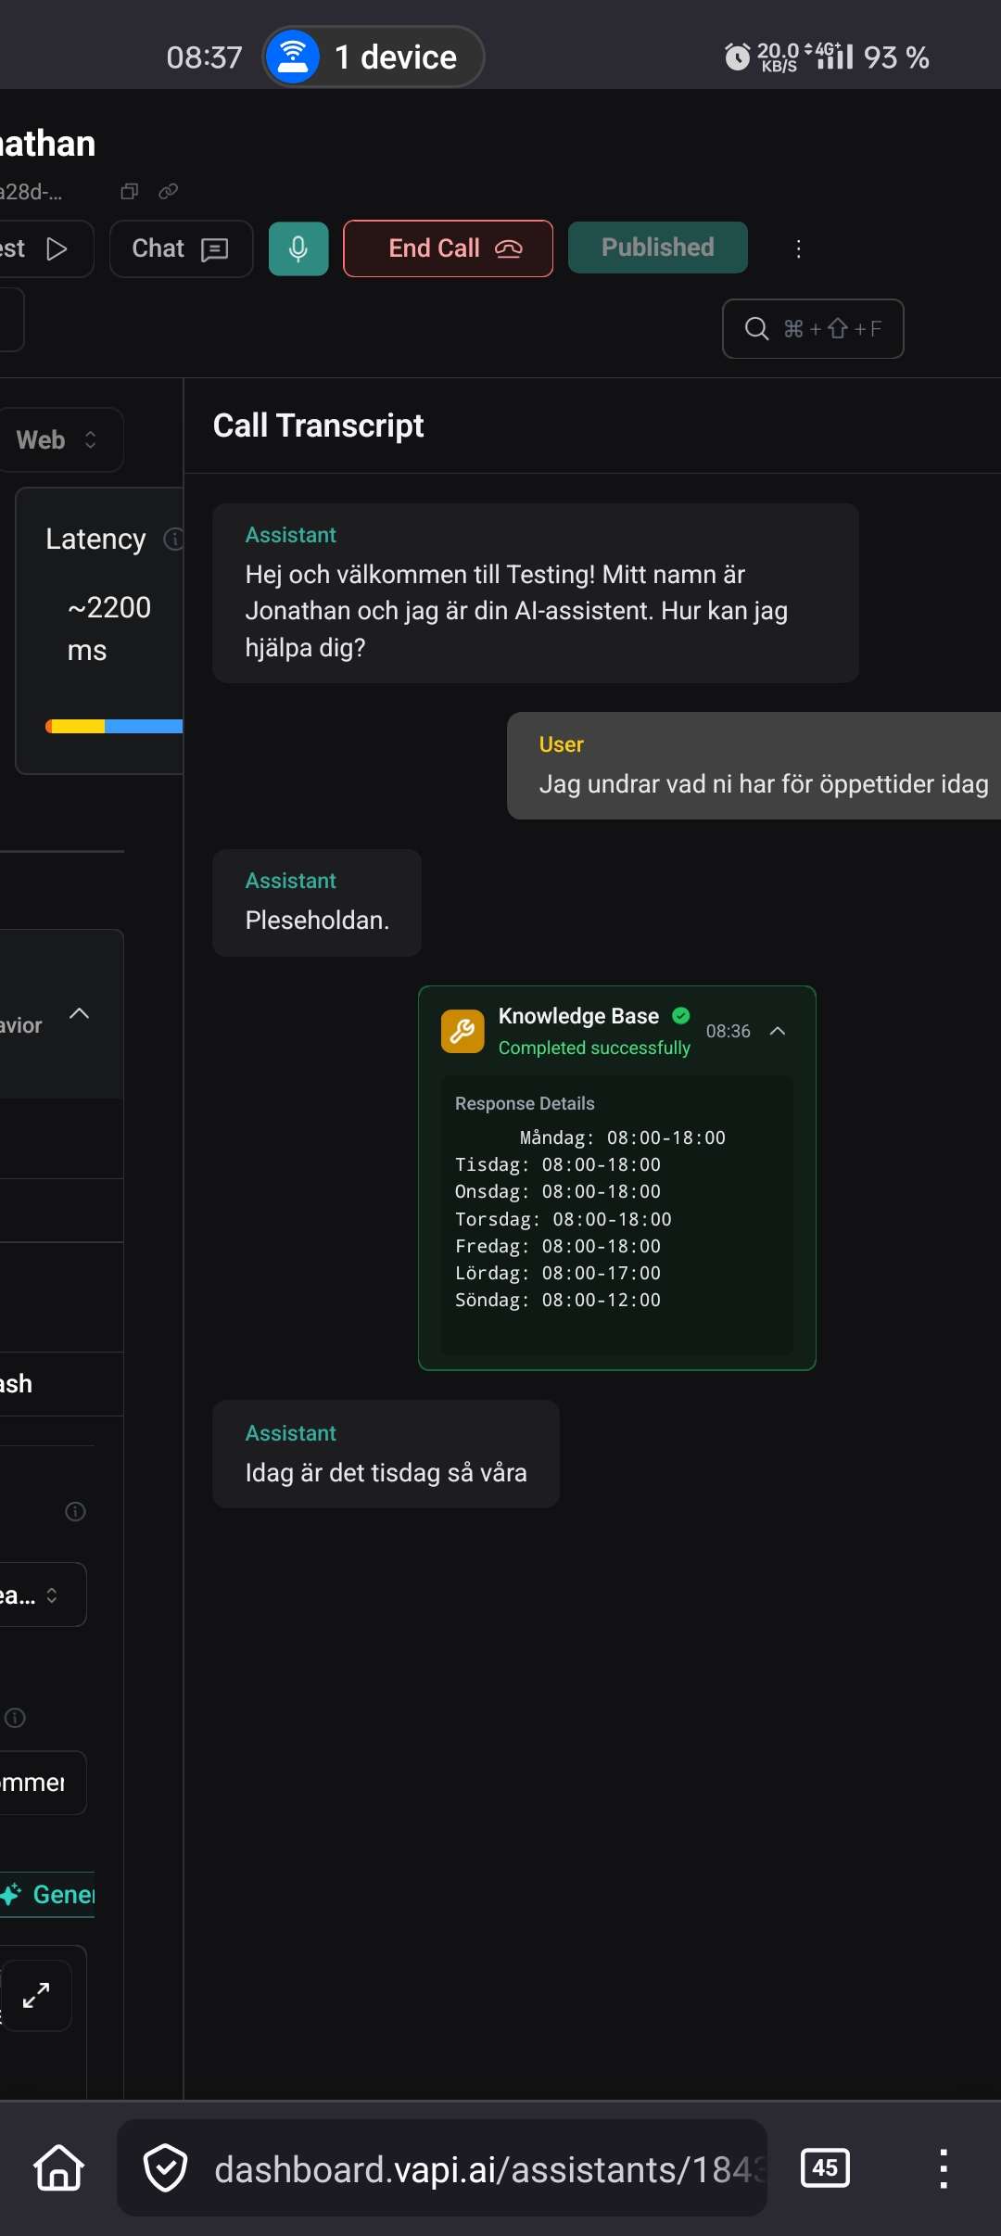1001x2236 pixels.
Task: Open the tab switcher showing 45 tabs
Action: coord(825,2167)
